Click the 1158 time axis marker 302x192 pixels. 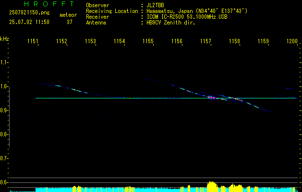coord(234,41)
